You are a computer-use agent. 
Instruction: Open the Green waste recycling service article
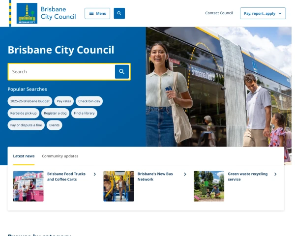[x=248, y=177]
